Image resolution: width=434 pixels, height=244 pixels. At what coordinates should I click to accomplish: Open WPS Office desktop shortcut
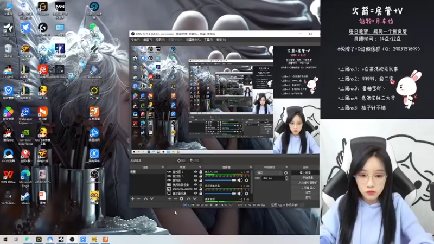click(x=8, y=177)
